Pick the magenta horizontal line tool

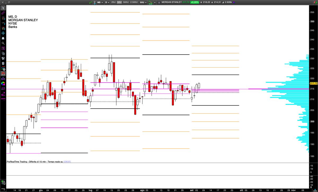coord(3,99)
